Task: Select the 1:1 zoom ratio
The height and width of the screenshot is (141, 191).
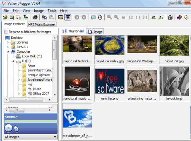Action: click(138, 17)
